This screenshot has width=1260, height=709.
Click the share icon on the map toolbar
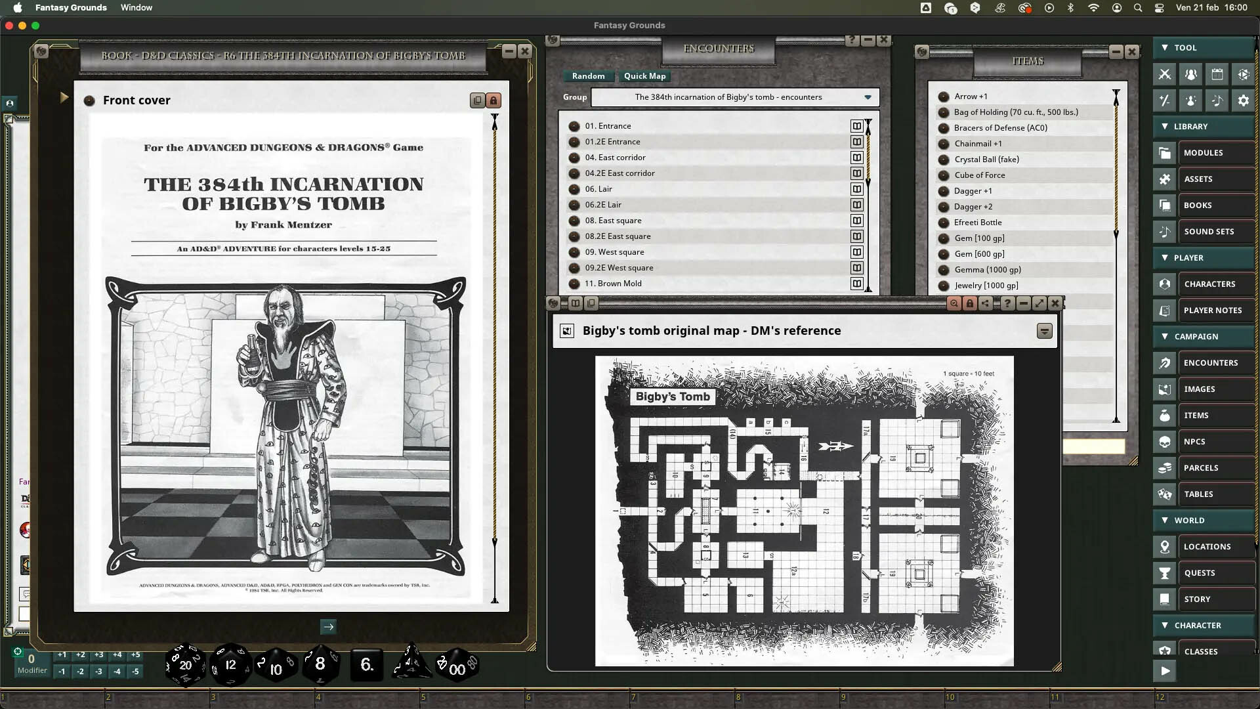pos(985,303)
